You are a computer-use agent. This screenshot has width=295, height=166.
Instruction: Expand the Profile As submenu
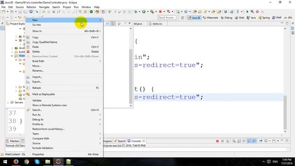point(64,124)
